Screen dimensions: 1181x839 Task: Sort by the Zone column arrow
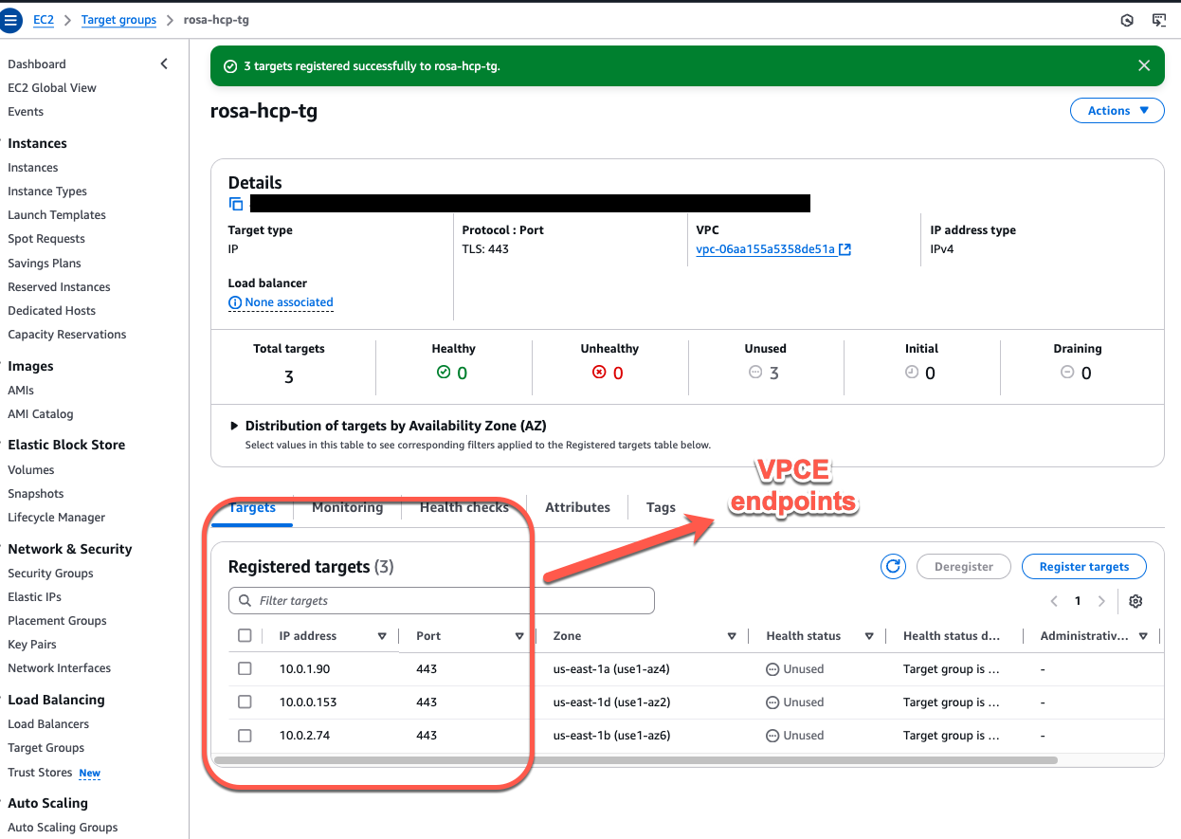[x=732, y=636]
